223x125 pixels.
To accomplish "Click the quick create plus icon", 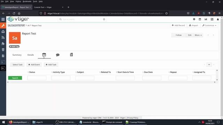I will [x=194, y=19].
